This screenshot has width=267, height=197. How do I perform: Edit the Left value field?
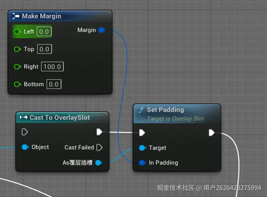pyautogui.click(x=44, y=32)
